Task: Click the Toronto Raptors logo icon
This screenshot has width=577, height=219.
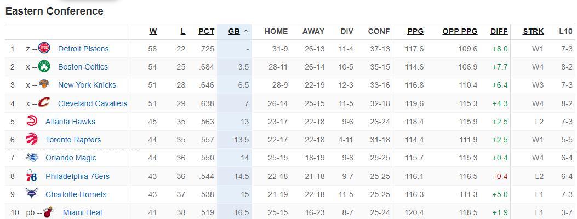Action: tap(32, 140)
